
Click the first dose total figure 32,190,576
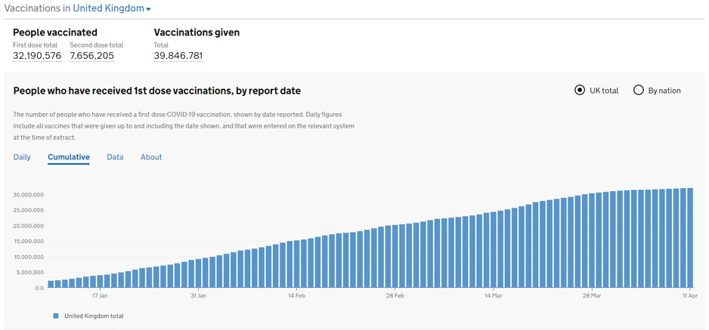tap(37, 56)
